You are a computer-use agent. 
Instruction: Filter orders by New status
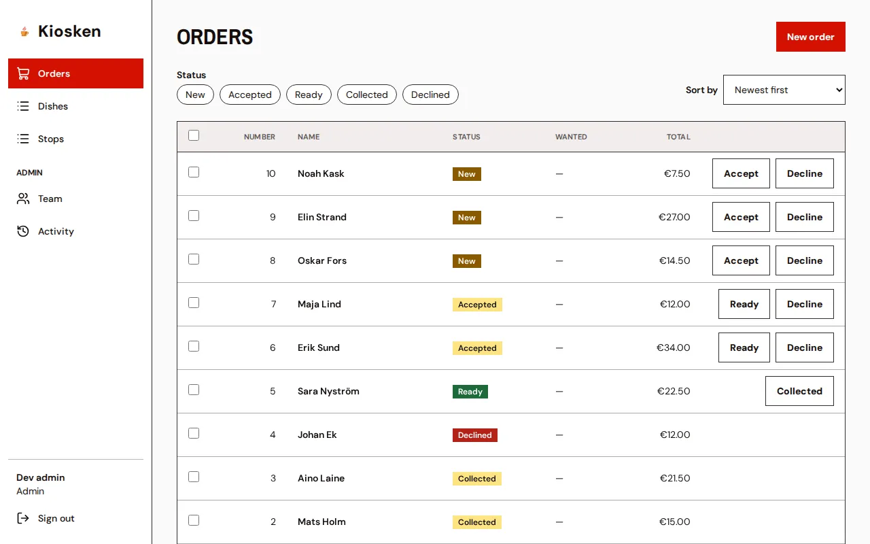[195, 95]
